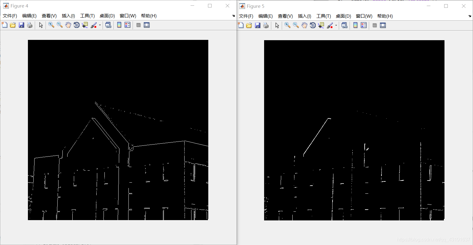
Task: Minimize the Figure 5 window
Action: pos(429,6)
